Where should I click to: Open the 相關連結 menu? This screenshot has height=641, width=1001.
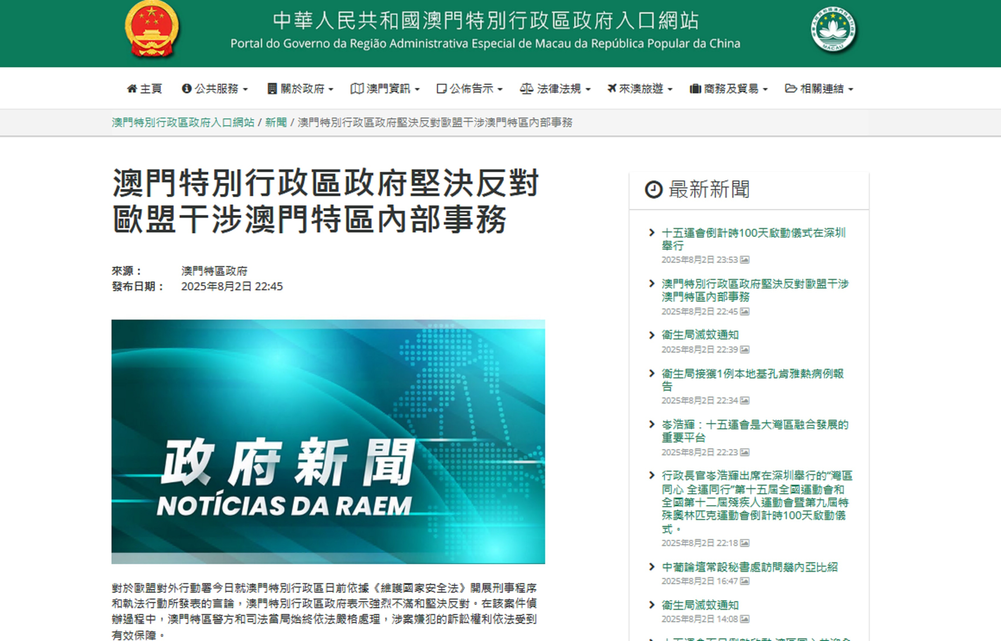pos(819,89)
